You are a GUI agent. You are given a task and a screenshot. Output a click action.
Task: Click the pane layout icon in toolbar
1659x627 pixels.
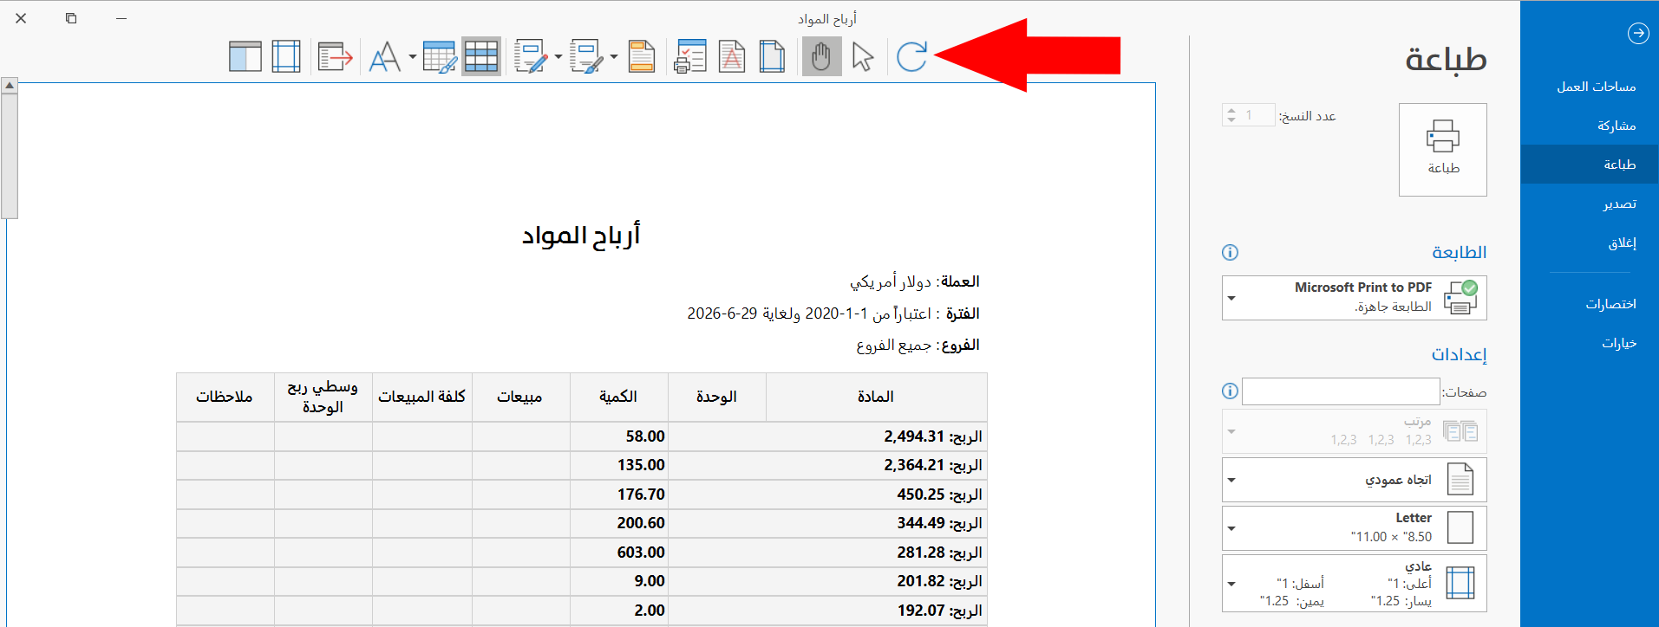point(245,57)
